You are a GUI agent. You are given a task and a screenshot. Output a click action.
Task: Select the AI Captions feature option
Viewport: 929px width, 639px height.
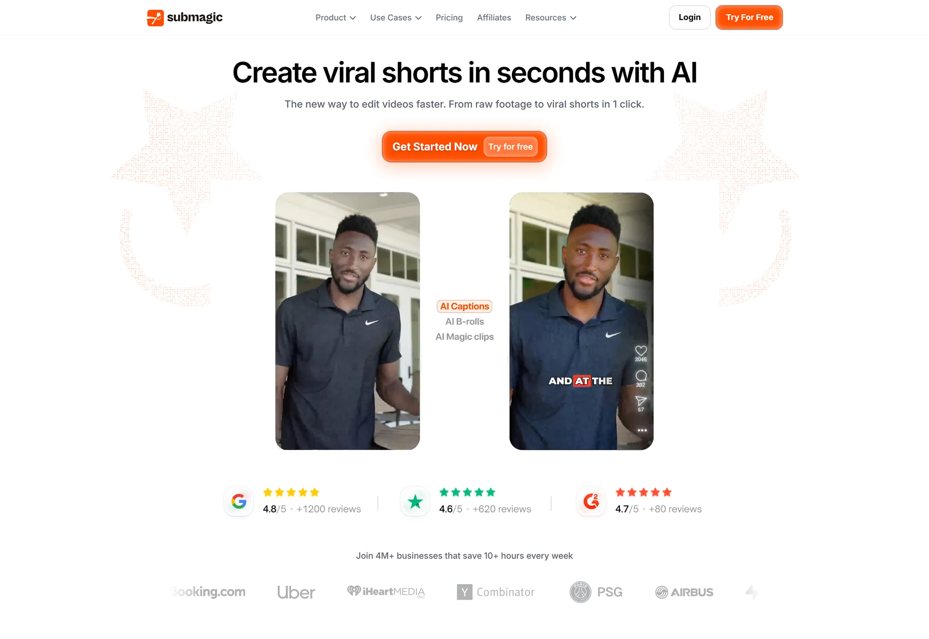coord(464,306)
